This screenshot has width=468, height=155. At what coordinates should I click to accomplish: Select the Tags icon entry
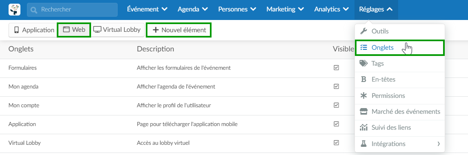(363, 63)
